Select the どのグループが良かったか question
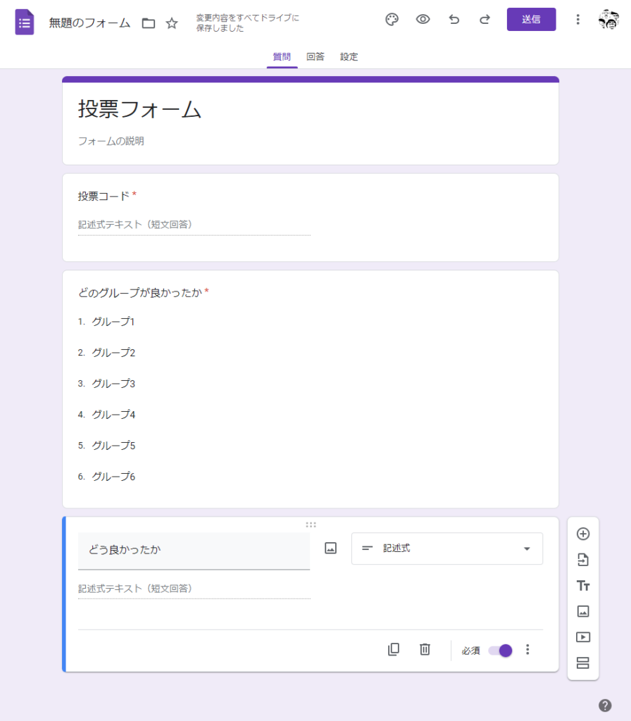The width and height of the screenshot is (631, 721). point(311,389)
